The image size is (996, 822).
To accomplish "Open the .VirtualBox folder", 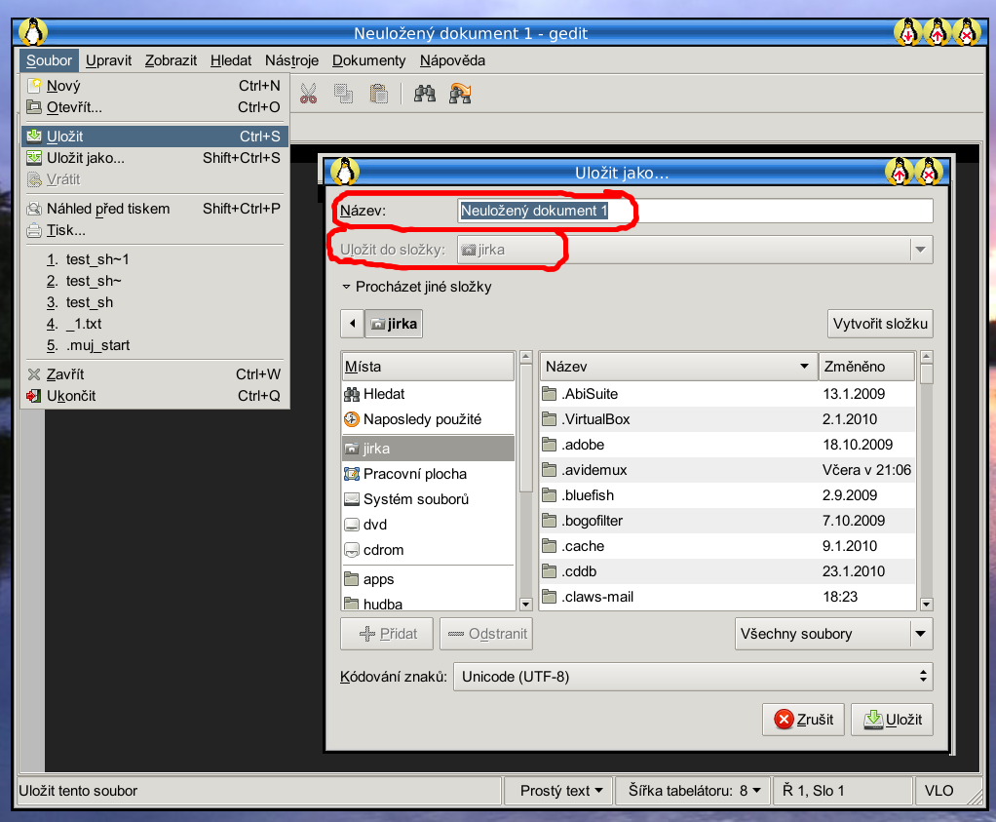I will pyautogui.click(x=595, y=419).
